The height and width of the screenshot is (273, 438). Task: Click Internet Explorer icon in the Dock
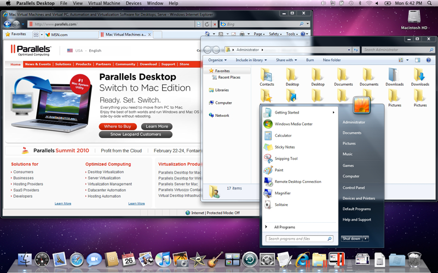(x=302, y=260)
